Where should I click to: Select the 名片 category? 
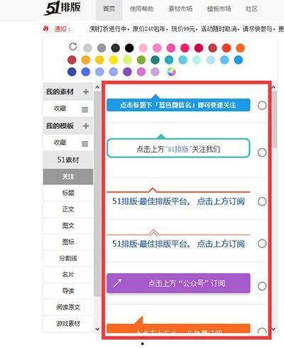(68, 274)
